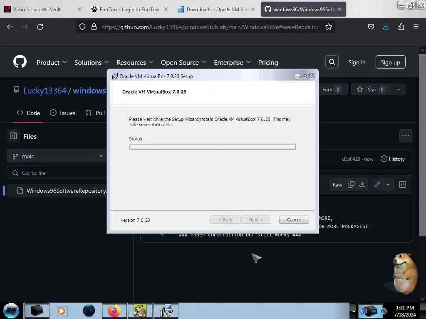Open the Lucky13364 user link
This screenshot has height=319, width=426.
pos(45,90)
